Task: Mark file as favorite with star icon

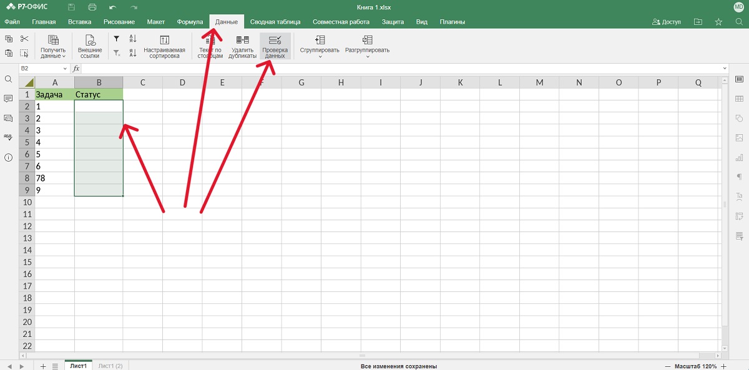Action: click(x=718, y=22)
